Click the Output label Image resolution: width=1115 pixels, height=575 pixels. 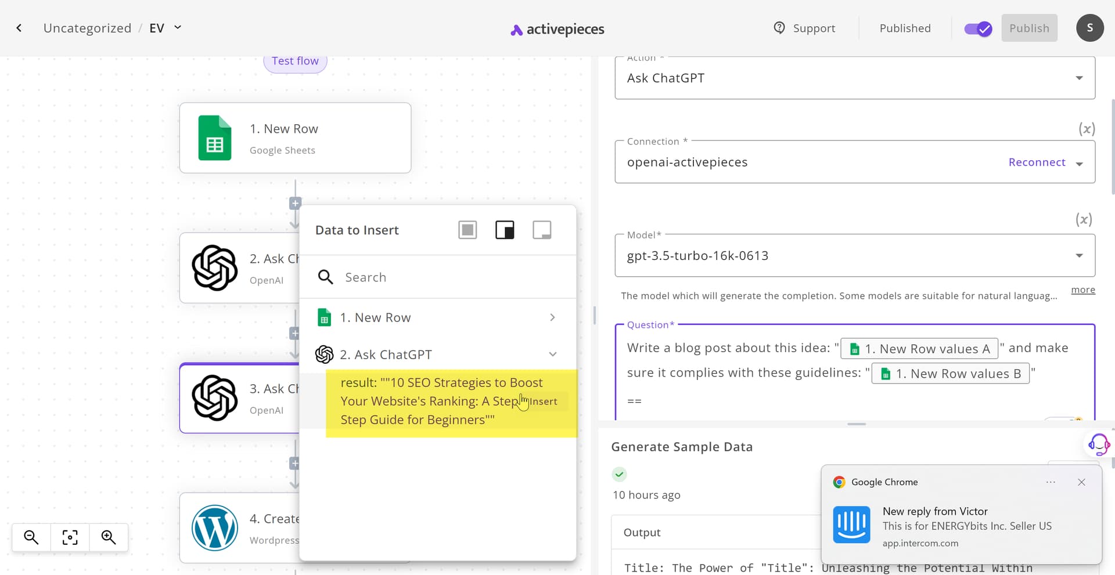[x=642, y=533]
